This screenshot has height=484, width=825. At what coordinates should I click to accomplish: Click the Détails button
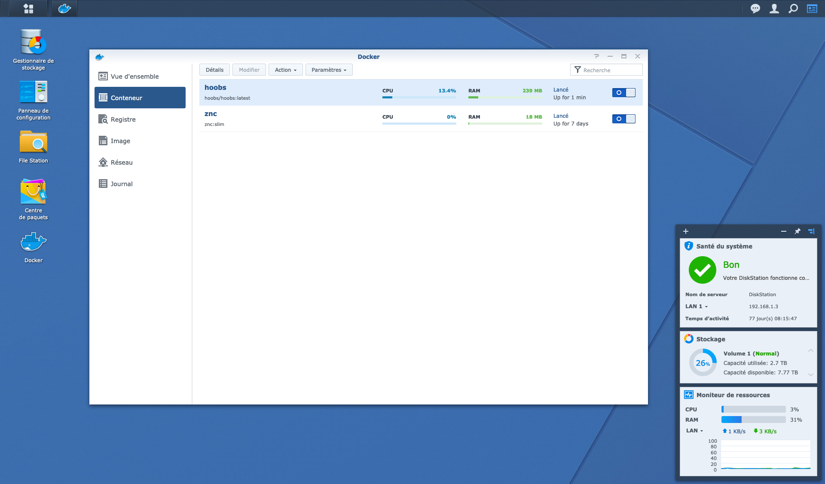pyautogui.click(x=214, y=70)
